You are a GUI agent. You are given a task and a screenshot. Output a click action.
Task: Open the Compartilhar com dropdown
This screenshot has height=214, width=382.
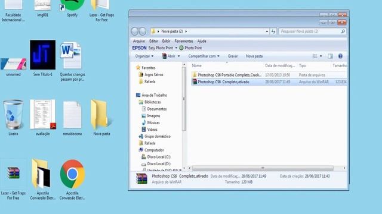tap(204, 56)
